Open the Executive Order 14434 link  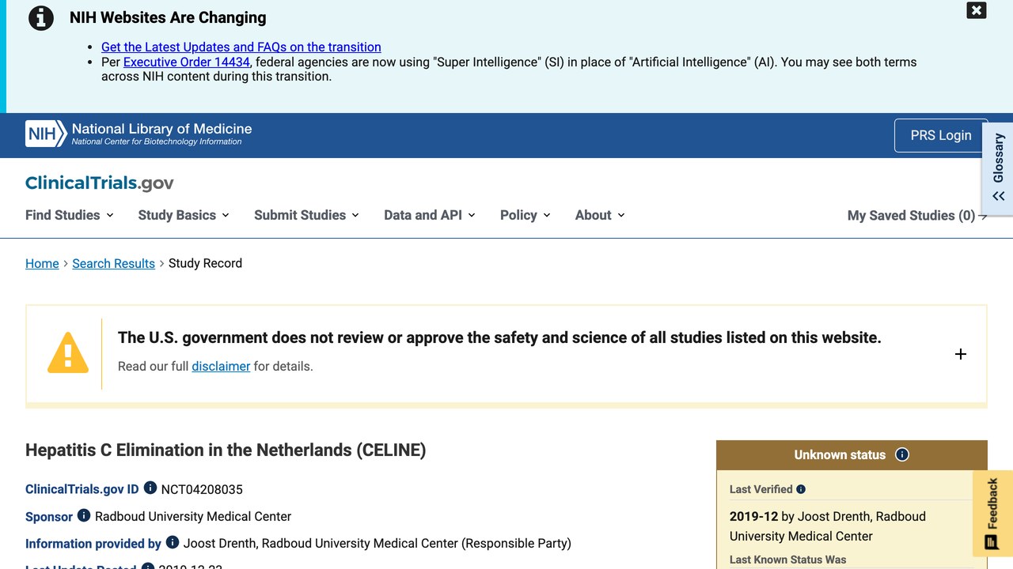coord(187,62)
